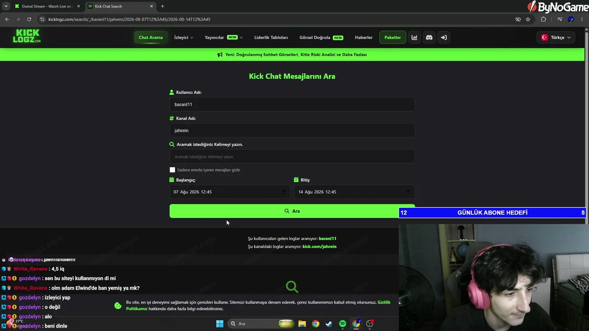
Task: Click the first Chrome icon in taskbar
Action: (x=316, y=324)
